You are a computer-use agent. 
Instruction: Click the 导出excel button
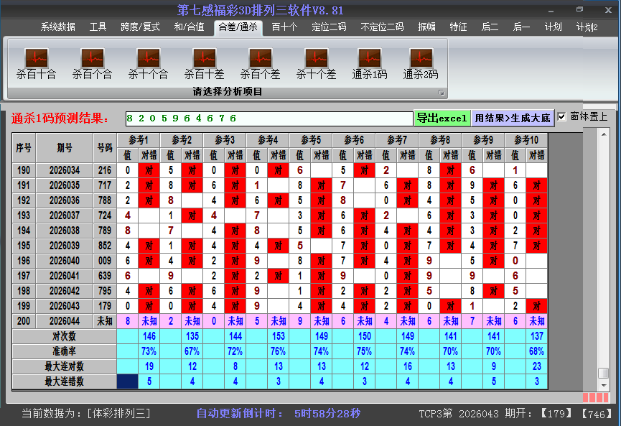tap(442, 118)
